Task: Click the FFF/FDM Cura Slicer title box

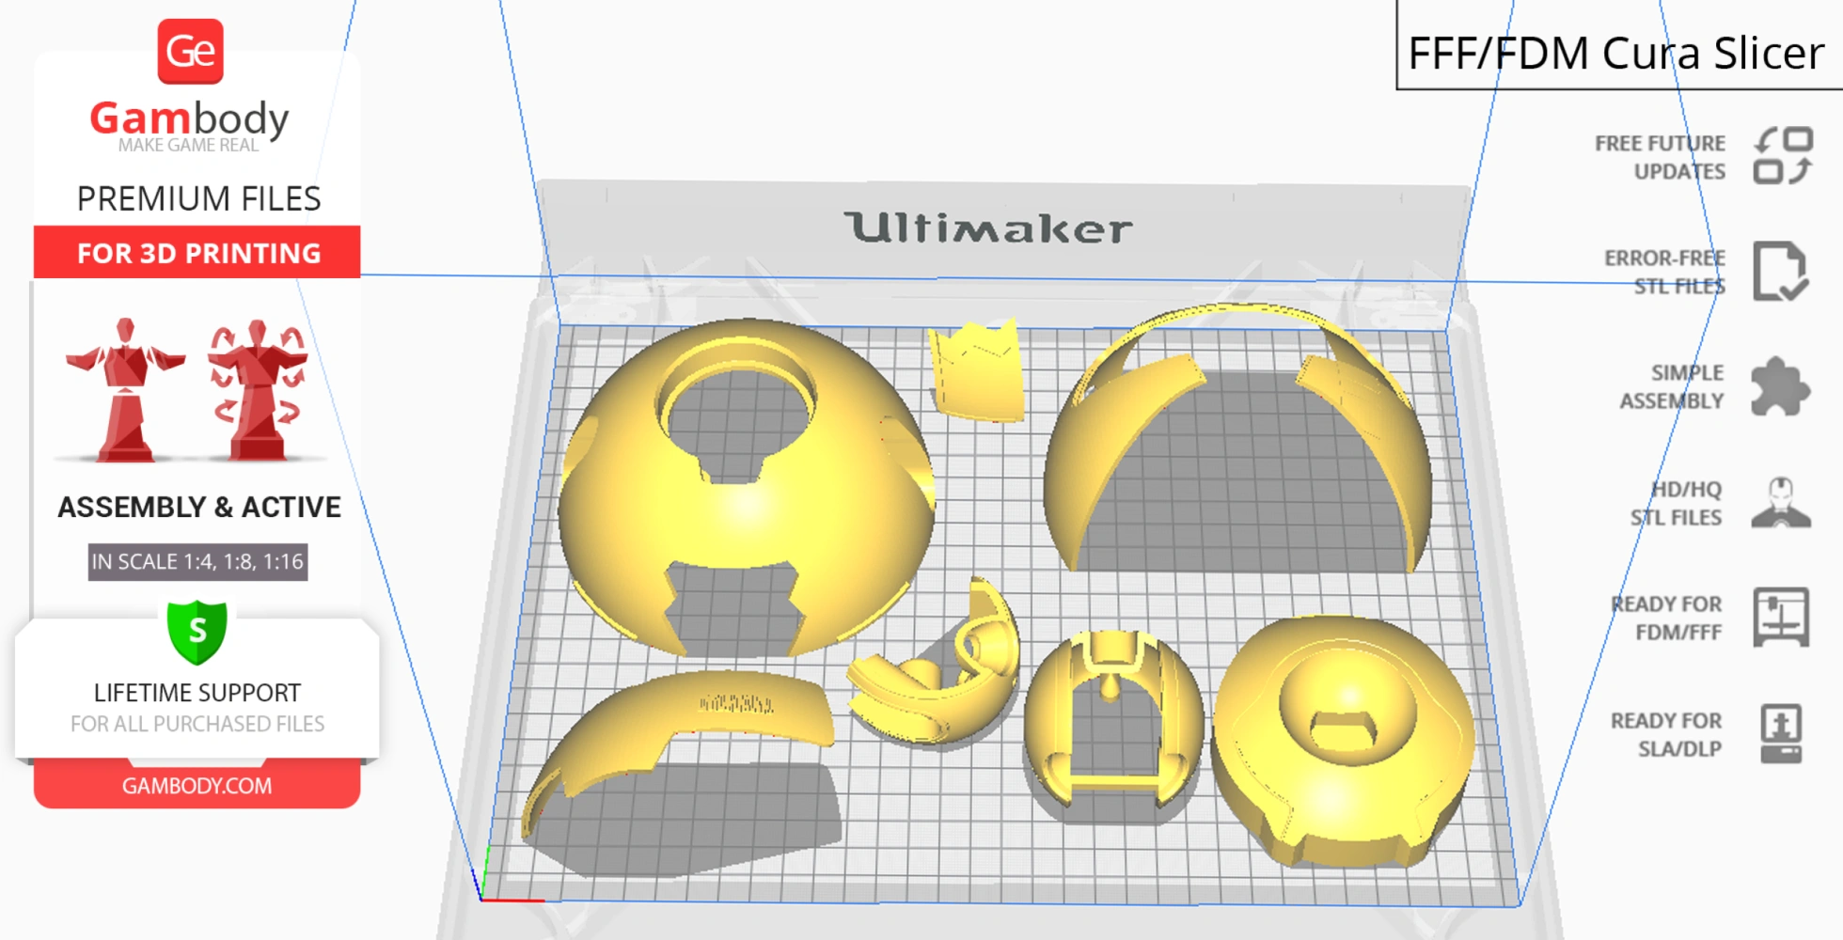Action: [x=1615, y=53]
